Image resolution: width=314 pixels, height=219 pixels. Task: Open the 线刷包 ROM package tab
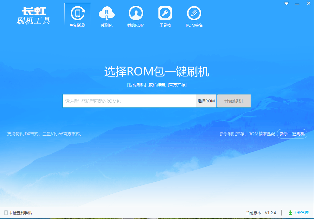(107, 16)
